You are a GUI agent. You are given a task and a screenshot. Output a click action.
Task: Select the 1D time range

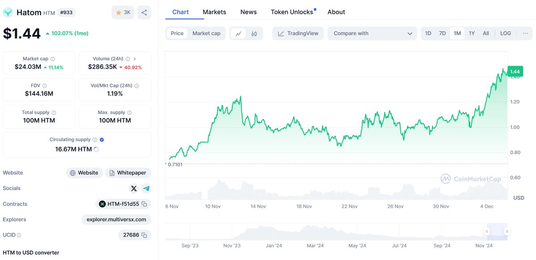pyautogui.click(x=428, y=33)
